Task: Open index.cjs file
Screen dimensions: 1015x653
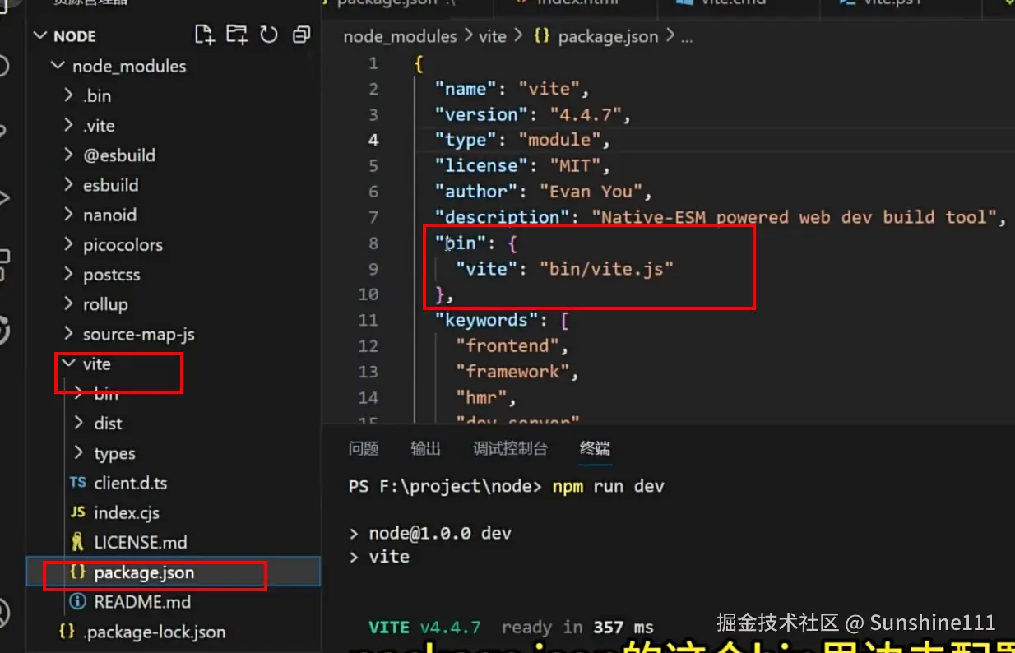Action: click(127, 512)
